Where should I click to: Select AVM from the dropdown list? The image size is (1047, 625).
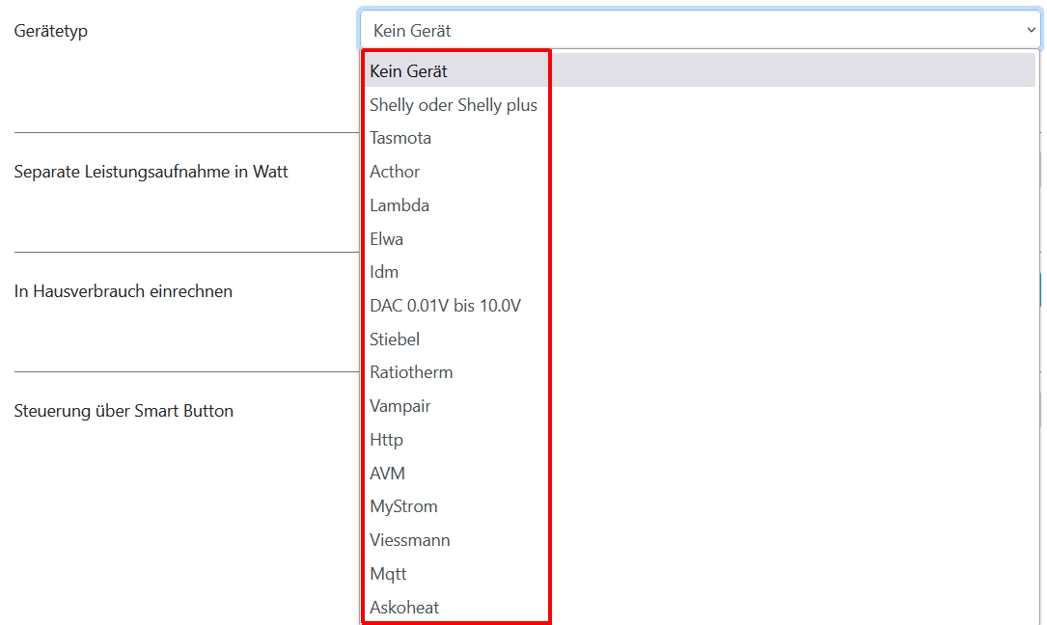pyautogui.click(x=700, y=474)
